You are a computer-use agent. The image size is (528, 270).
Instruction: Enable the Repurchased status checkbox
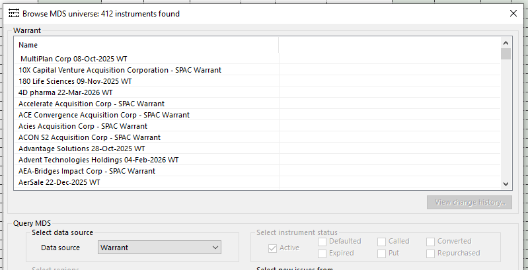point(430,253)
